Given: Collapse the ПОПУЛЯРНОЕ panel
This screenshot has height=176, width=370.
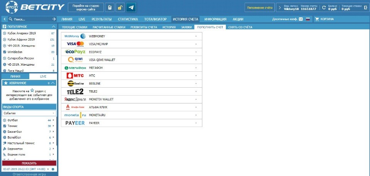Looking at the screenshot, I should [54, 27].
